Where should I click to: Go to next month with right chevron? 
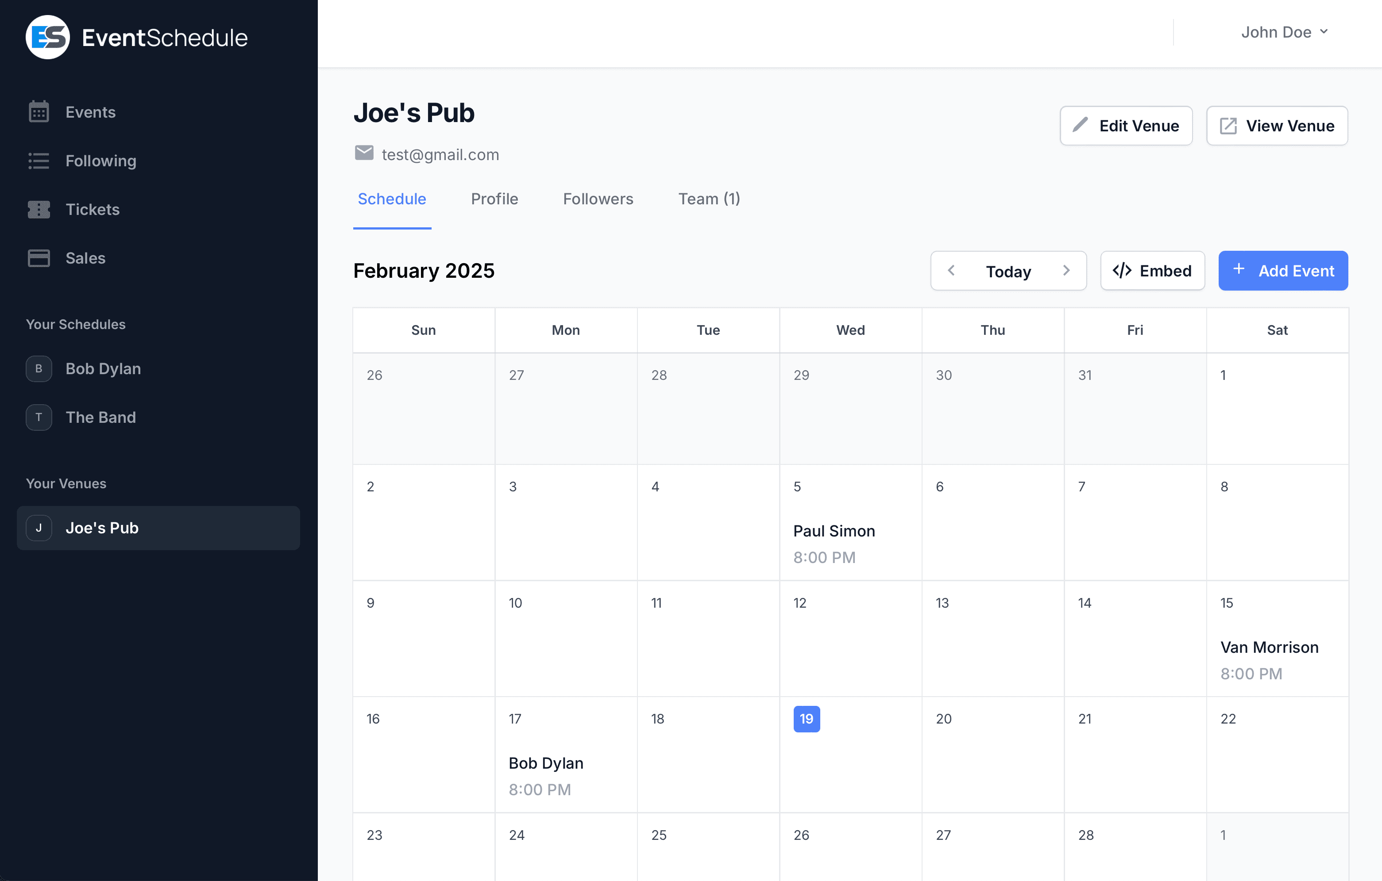(1066, 270)
